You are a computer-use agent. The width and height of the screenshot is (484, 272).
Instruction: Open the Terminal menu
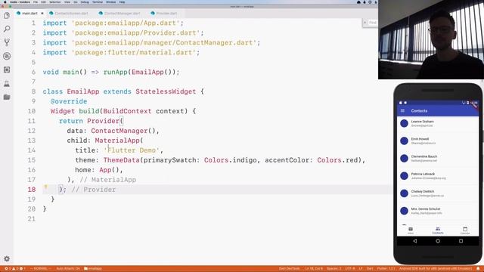point(98,2)
